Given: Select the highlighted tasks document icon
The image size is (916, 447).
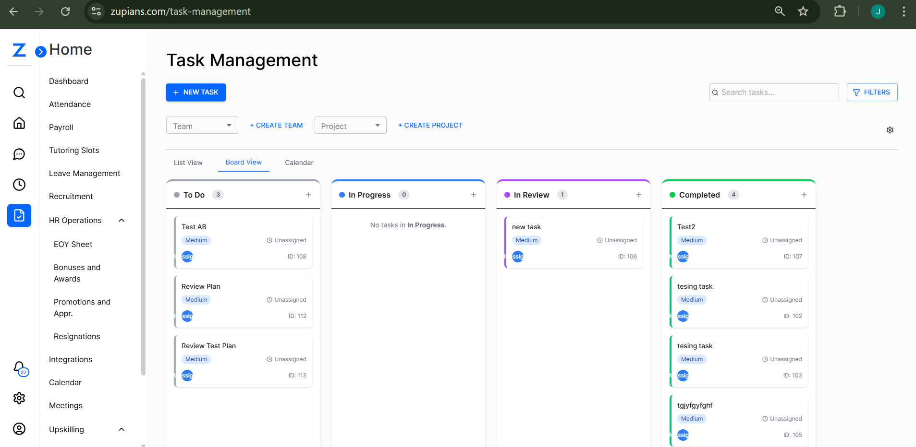Looking at the screenshot, I should [19, 215].
